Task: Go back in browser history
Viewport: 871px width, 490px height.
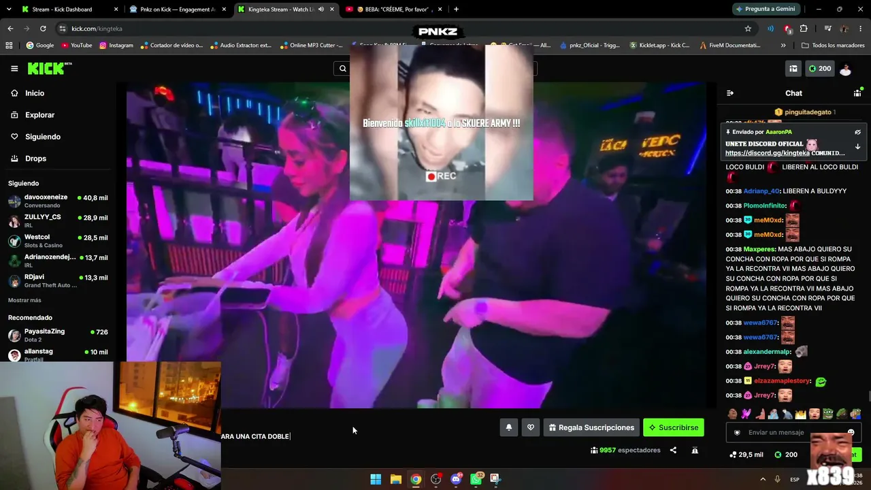Action: [x=10, y=29]
